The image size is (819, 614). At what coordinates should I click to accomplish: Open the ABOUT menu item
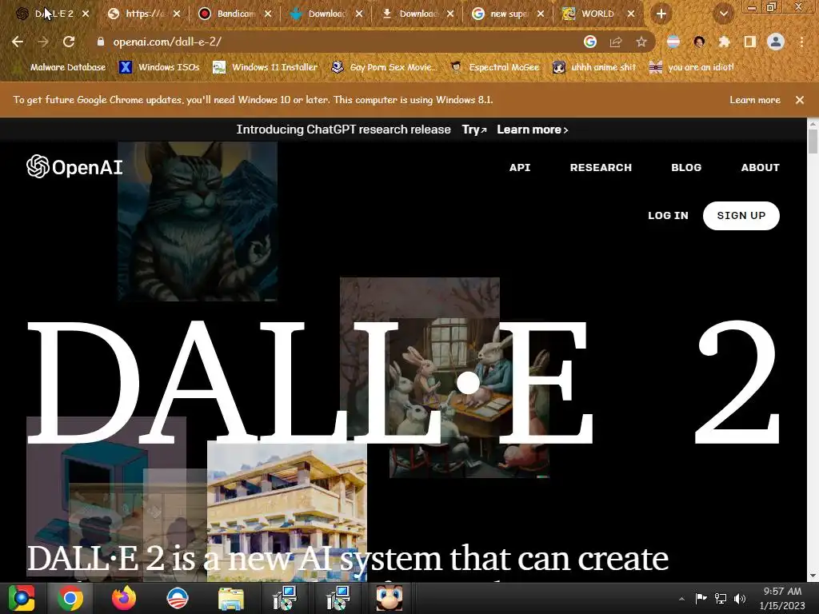click(760, 168)
